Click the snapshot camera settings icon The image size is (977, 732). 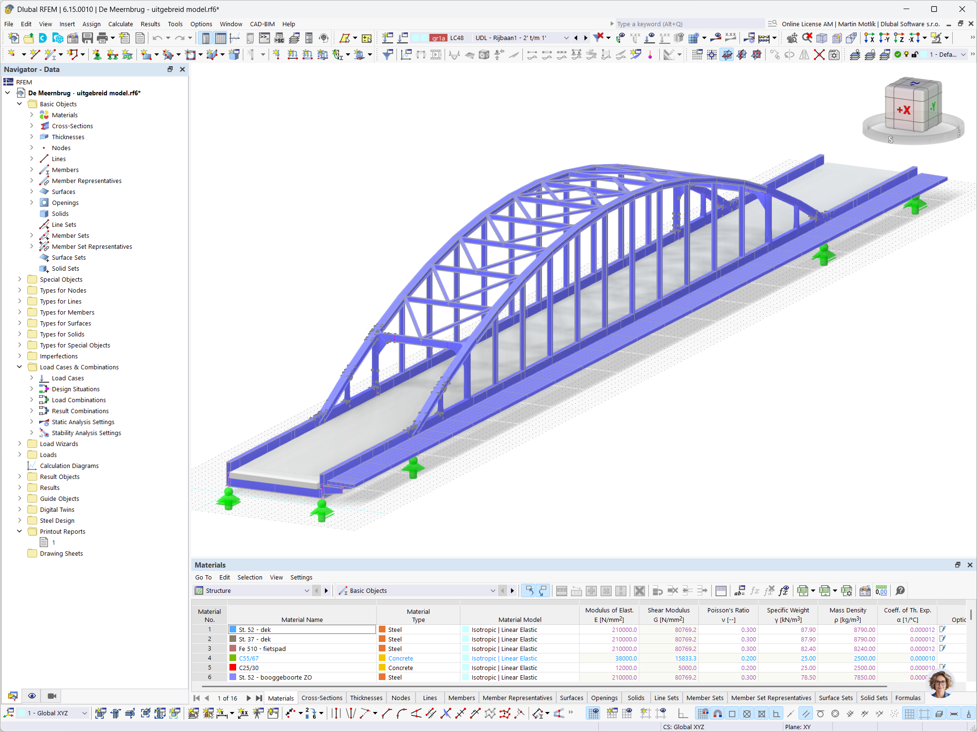pos(834,55)
